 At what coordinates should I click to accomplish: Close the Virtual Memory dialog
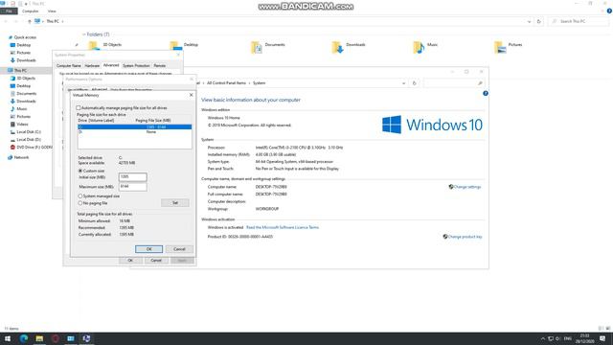coord(191,95)
